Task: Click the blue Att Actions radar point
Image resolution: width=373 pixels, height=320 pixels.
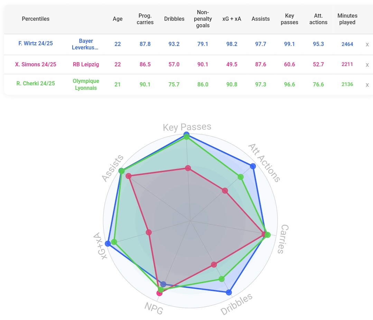Action: (x=253, y=166)
